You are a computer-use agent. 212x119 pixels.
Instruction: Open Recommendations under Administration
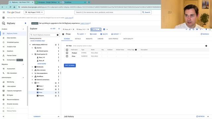[13, 99]
